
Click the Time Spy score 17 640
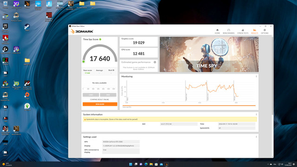pyautogui.click(x=100, y=59)
